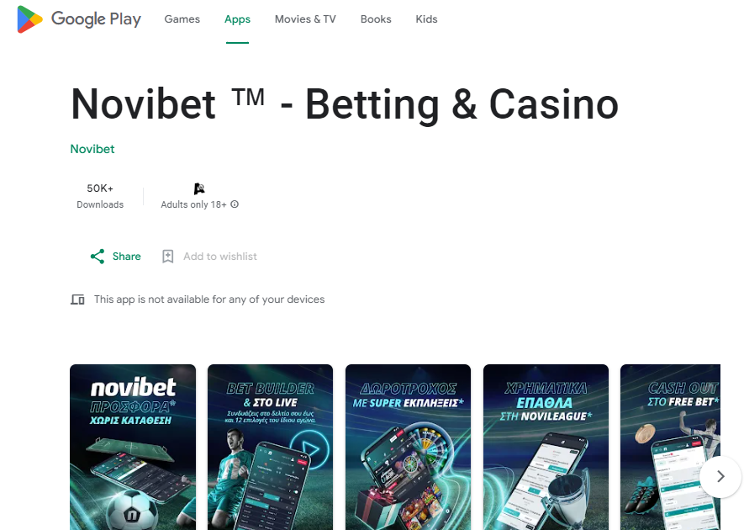Select the Kids tab
This screenshot has width=744, height=530.
point(426,19)
